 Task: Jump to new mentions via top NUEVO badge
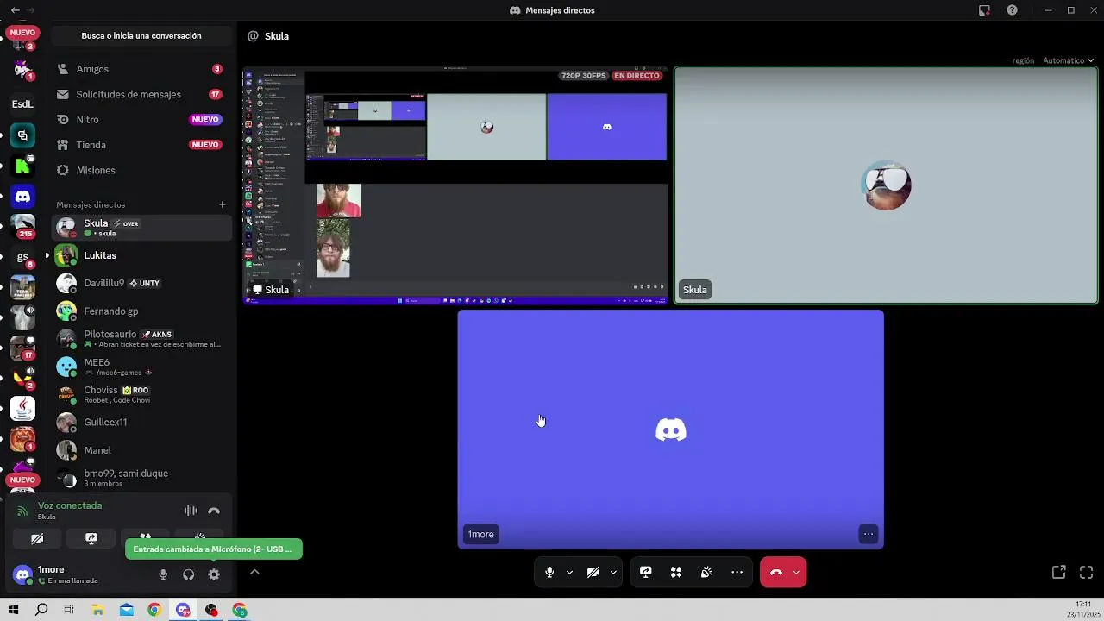click(22, 32)
